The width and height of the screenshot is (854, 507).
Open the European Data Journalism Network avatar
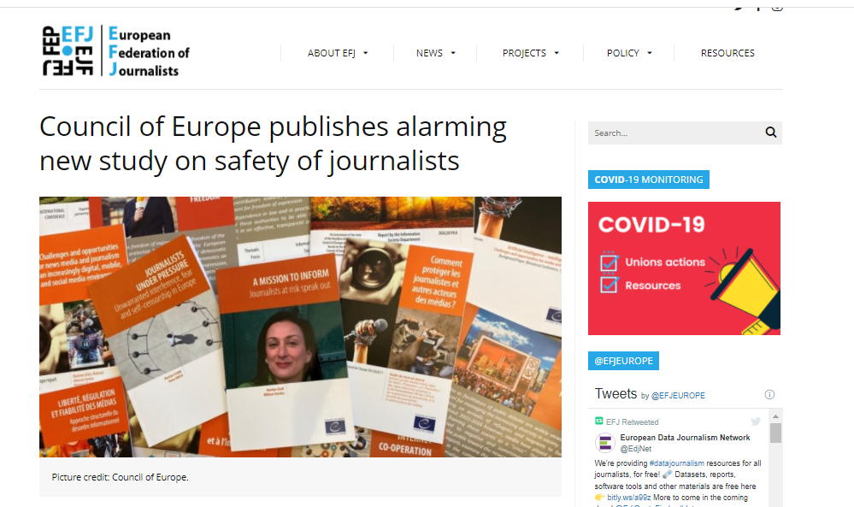[604, 443]
